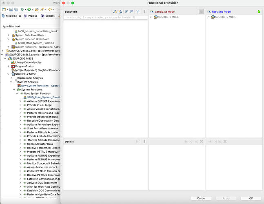This screenshot has width=264, height=204.
Task: Click the Cancel button
Action: (201, 198)
